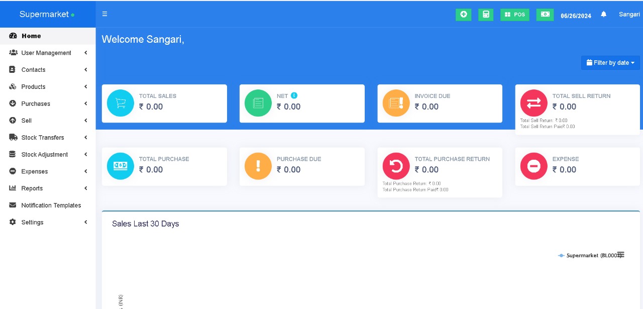643x309 pixels.
Task: Open Stock Transfers menu item
Action: (48, 138)
